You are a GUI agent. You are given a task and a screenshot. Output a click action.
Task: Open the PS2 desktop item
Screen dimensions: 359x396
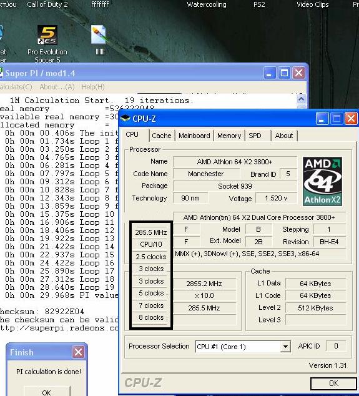(259, 4)
